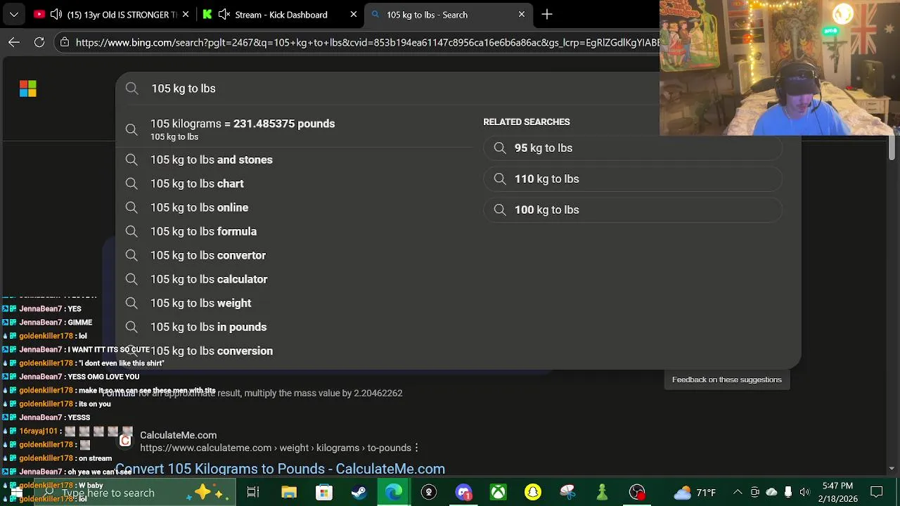
Task: Open the chess pawn app on taskbar
Action: 602,493
